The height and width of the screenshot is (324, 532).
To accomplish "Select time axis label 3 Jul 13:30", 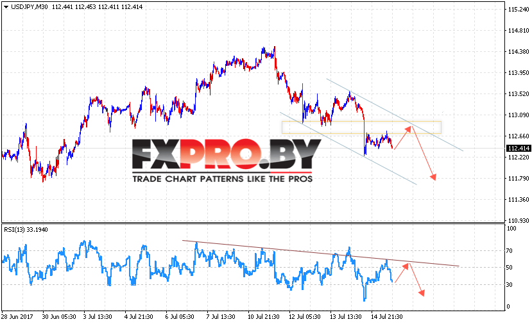I will (x=98, y=317).
